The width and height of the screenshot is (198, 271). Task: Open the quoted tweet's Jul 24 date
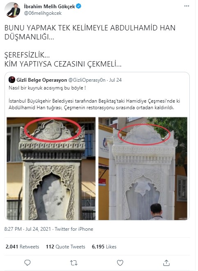coord(115,80)
